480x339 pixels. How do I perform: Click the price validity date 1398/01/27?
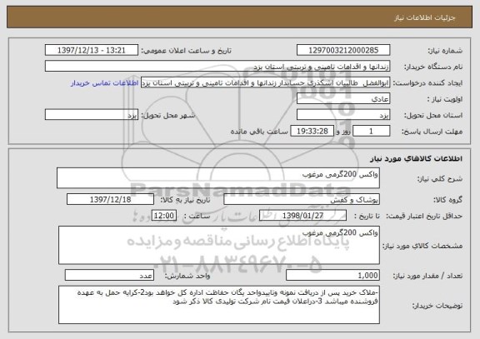click(302, 216)
